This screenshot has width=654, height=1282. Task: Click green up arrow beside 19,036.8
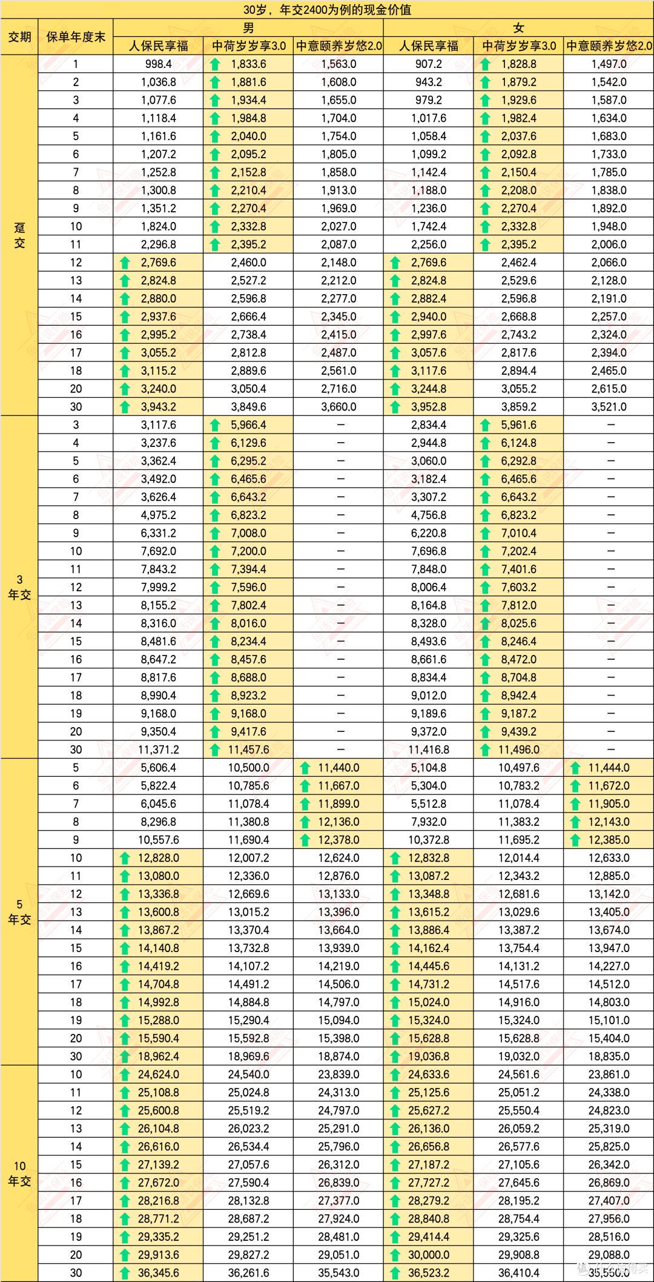click(x=395, y=1057)
